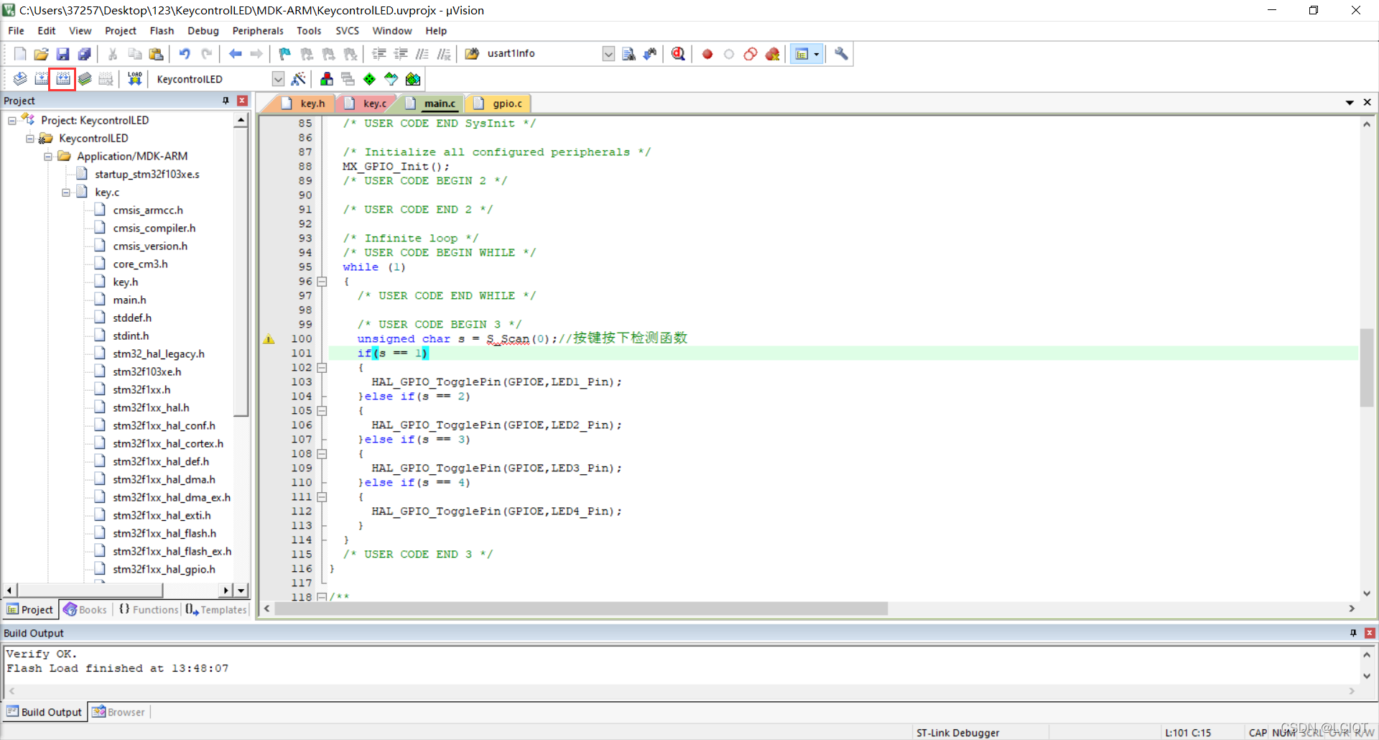Viewport: 1379px width, 740px height.
Task: Open Find in Files dialog
Action: click(472, 54)
